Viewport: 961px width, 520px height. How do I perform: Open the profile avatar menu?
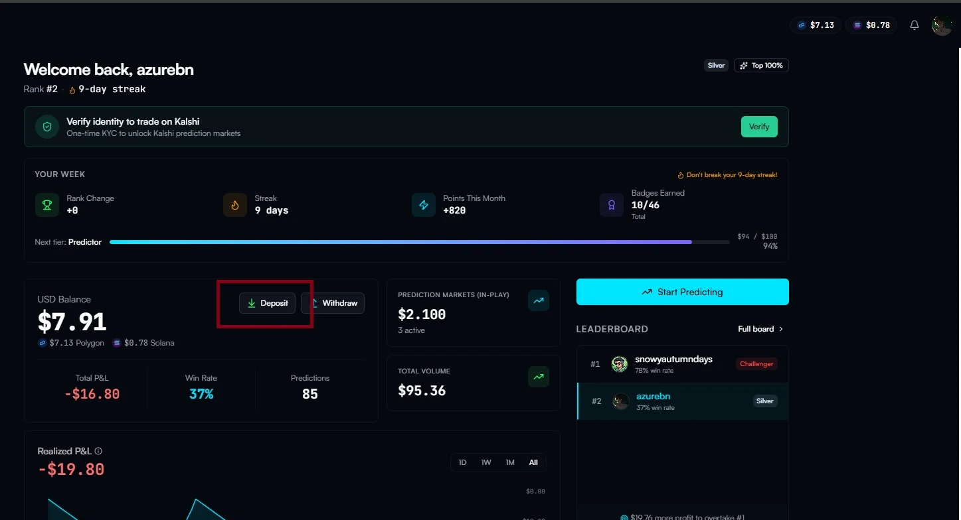(942, 25)
